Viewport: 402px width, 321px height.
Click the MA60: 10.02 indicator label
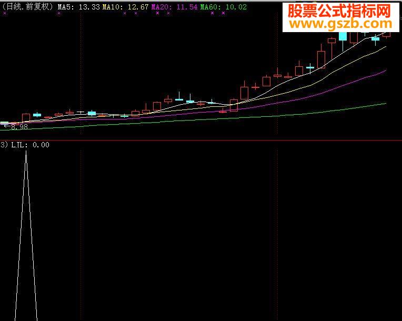pos(224,7)
